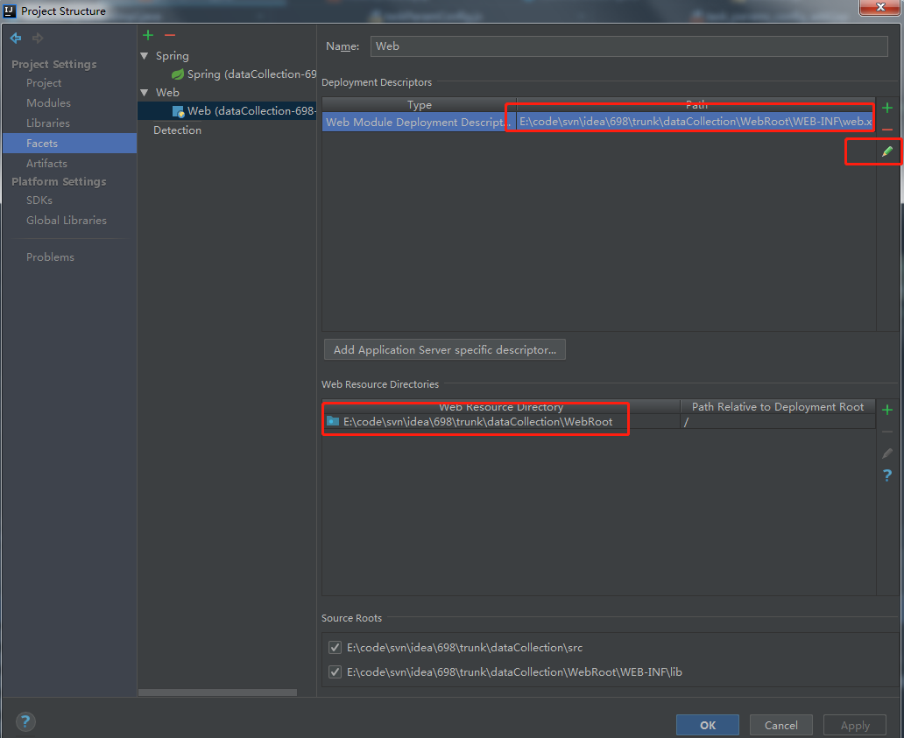
Task: Click the back navigation arrow
Action: 16,38
